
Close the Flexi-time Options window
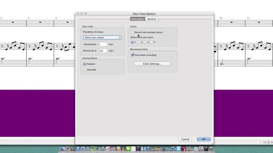(78, 14)
